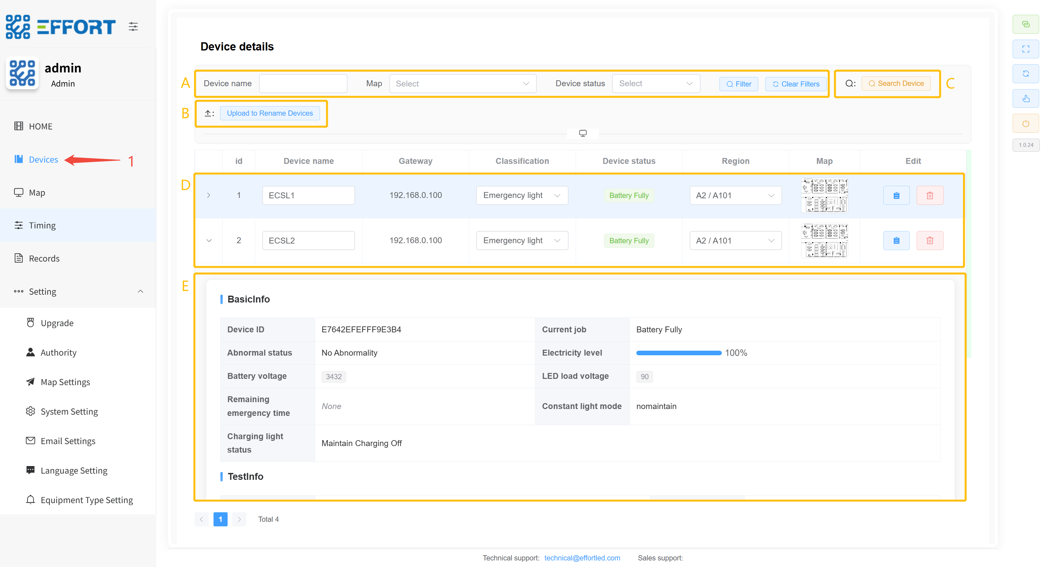Click the refresh icon on right toolbar
Viewport: 1048px width, 567px height.
1026,74
